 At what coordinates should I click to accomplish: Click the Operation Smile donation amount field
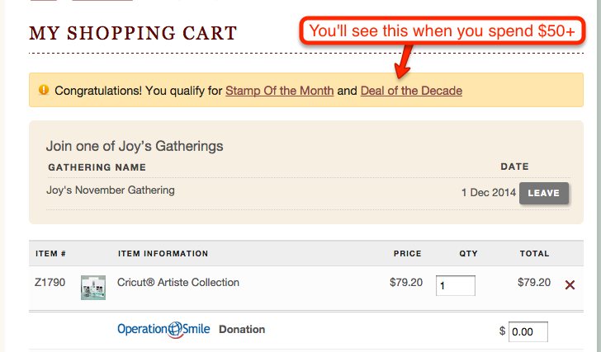pos(528,331)
